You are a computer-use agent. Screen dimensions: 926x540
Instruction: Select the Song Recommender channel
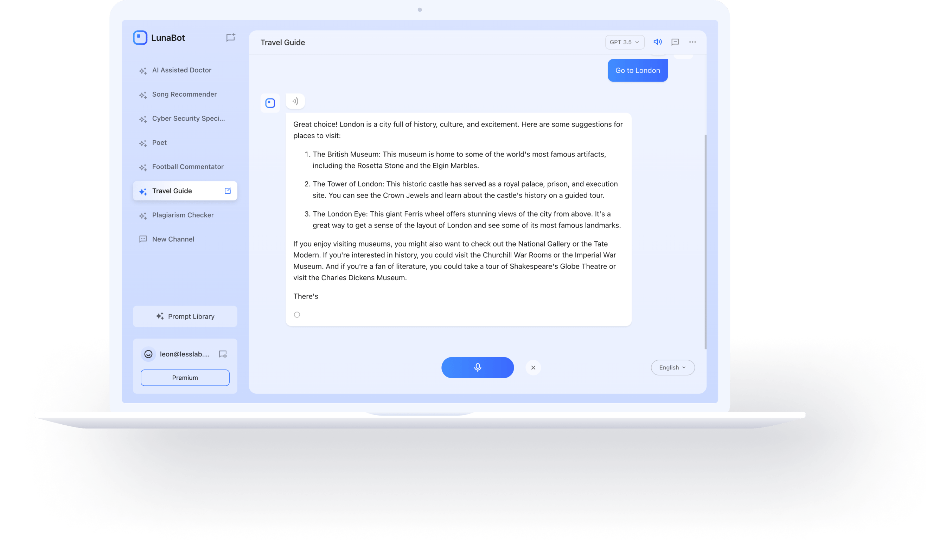point(184,94)
